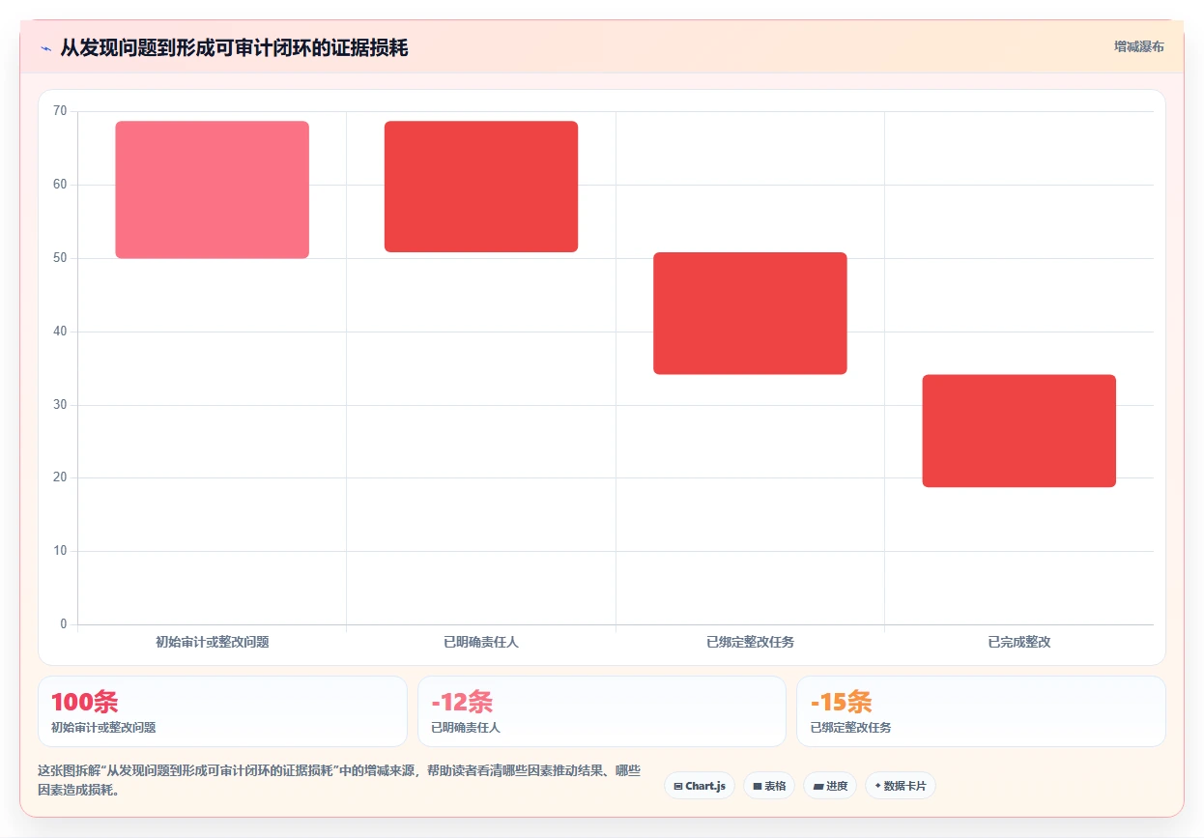Select the 表格 tag chip

[x=769, y=786]
